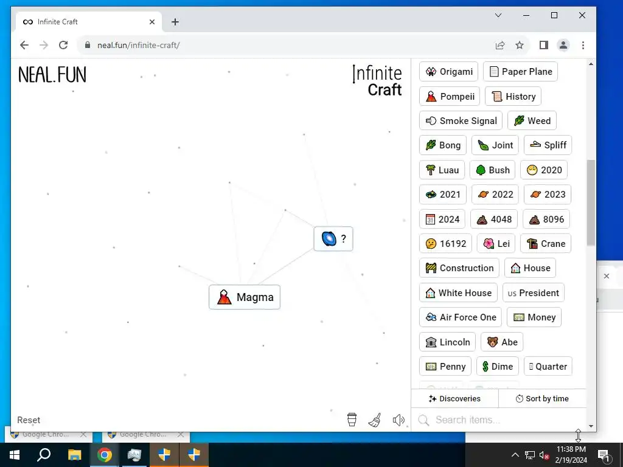This screenshot has height=467, width=623.
Task: Select the 4048 item
Action: click(x=494, y=219)
